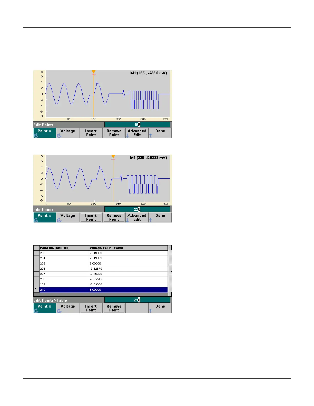314x406 pixels.
Task: Click the point number field showing 165
Action: click(137, 125)
